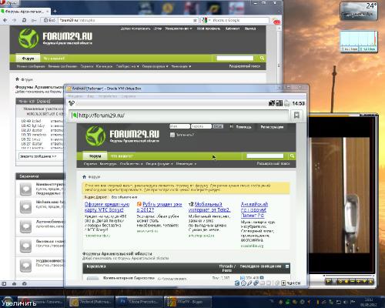
Task: Open the Devices menu in VirtualBox
Action: (x=107, y=96)
